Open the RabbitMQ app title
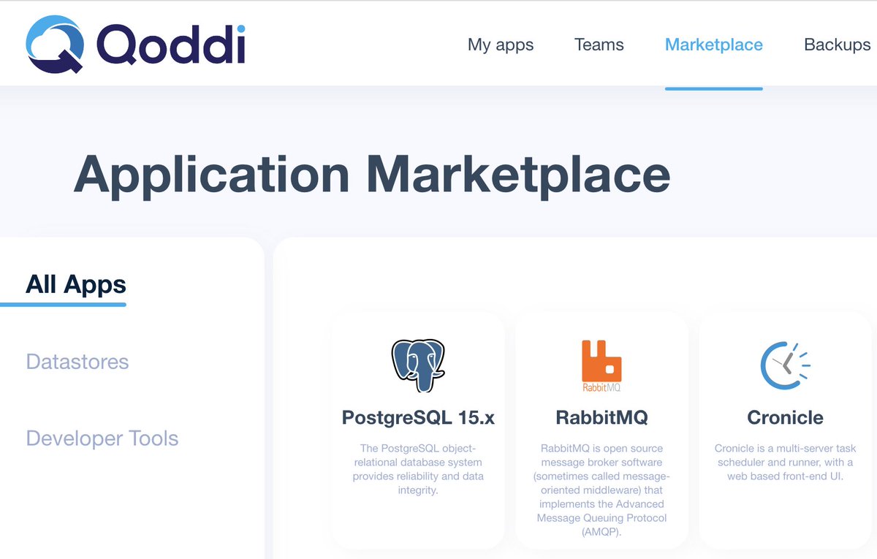877x559 pixels. 601,418
